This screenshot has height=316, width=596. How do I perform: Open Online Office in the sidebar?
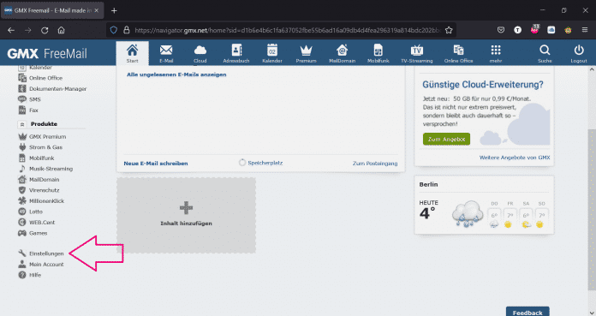(40, 78)
